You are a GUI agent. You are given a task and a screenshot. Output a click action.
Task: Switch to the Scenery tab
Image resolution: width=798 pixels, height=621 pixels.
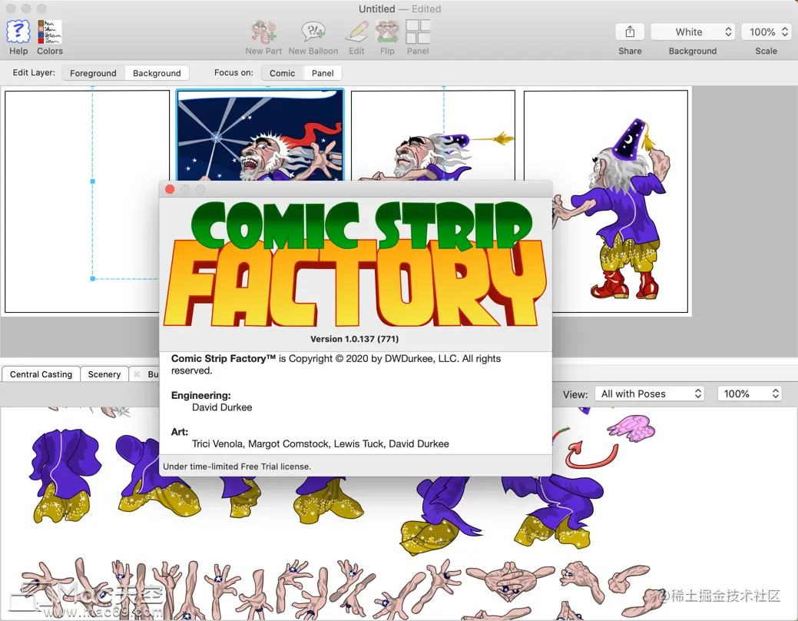pyautogui.click(x=104, y=374)
